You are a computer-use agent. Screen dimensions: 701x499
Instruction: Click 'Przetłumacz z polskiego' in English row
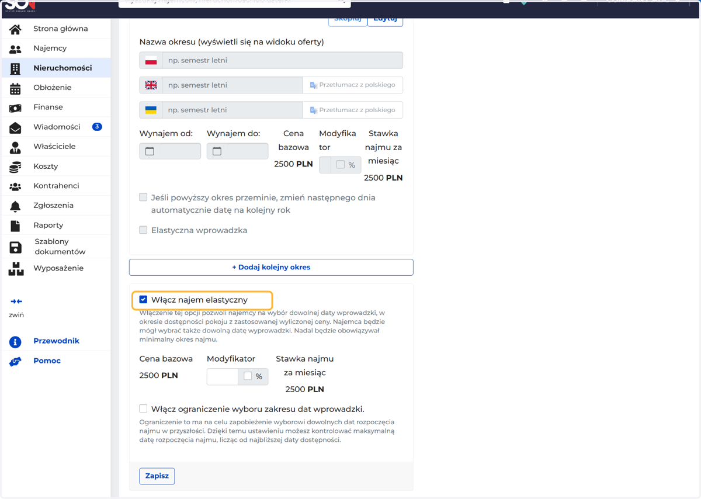tap(353, 85)
